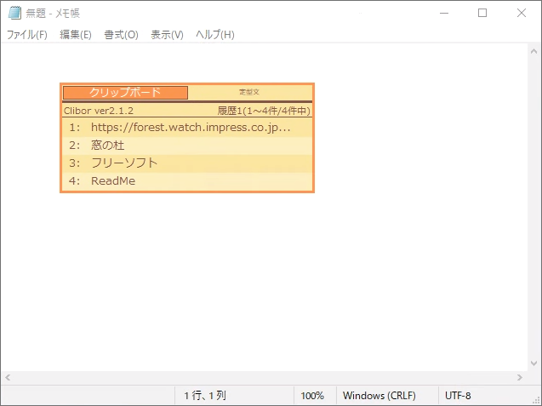The width and height of the screenshot is (542, 406).
Task: Switch to the クリップボード tab
Action: pos(125,92)
